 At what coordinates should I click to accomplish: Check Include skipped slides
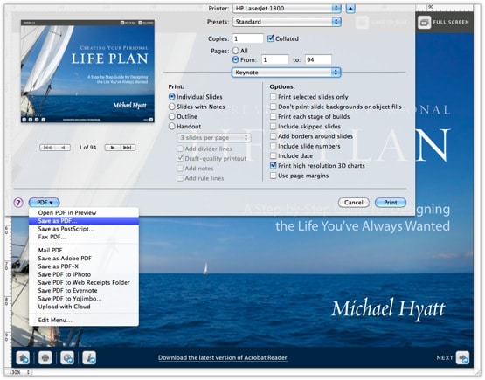pos(274,126)
